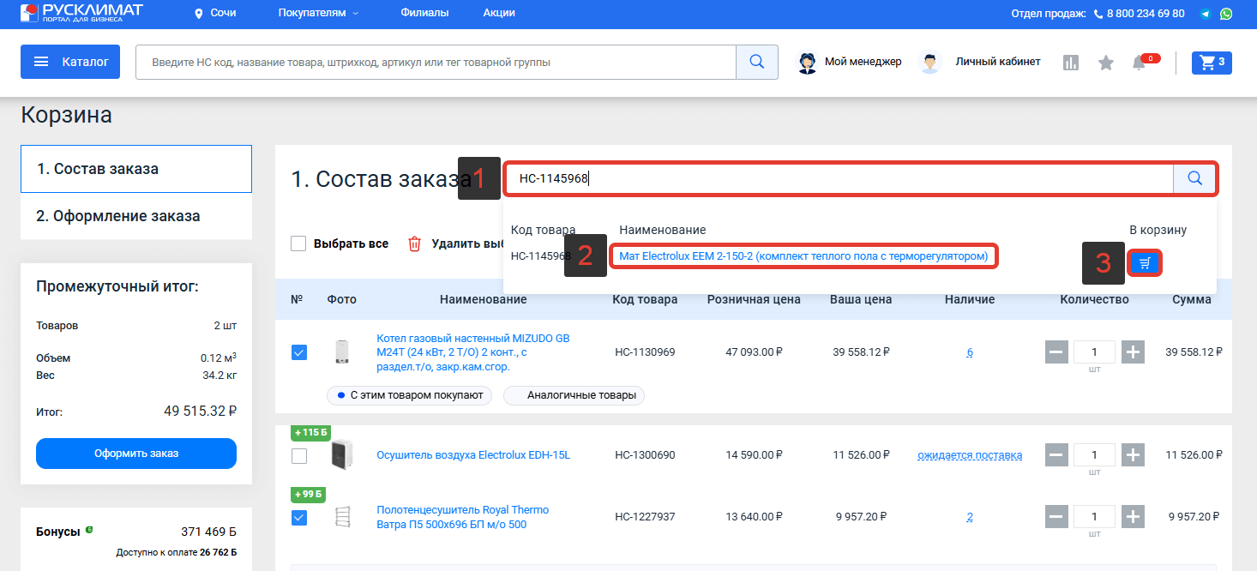
Task: Show С этим товаром покупают
Action: [x=409, y=395]
